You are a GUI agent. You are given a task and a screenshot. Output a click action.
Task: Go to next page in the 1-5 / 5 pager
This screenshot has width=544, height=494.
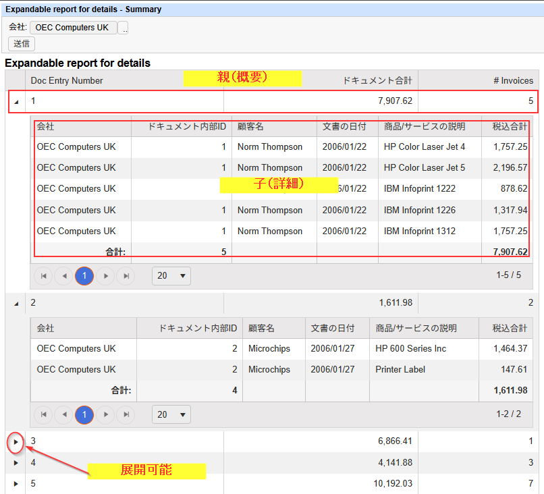click(105, 276)
